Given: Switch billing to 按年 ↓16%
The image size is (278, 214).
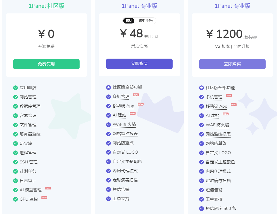Looking at the screenshot, I should pyautogui.click(x=146, y=21).
